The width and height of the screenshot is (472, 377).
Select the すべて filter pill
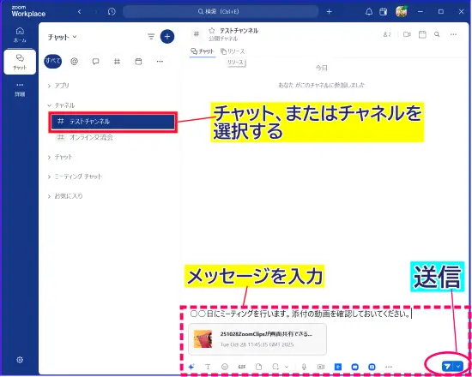(x=53, y=62)
